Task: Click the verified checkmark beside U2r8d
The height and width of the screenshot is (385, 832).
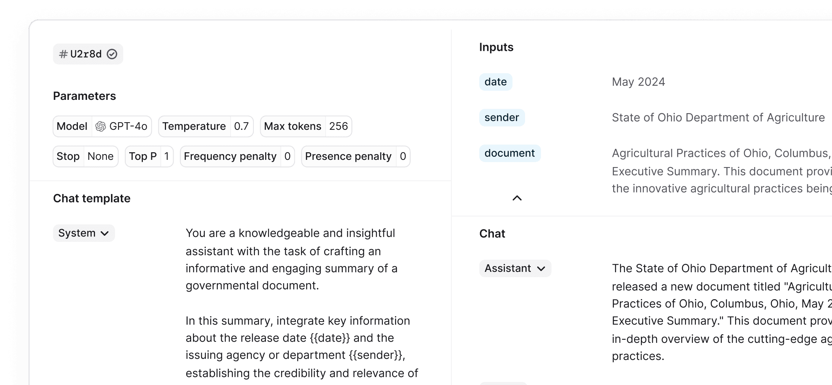Action: [x=112, y=54]
